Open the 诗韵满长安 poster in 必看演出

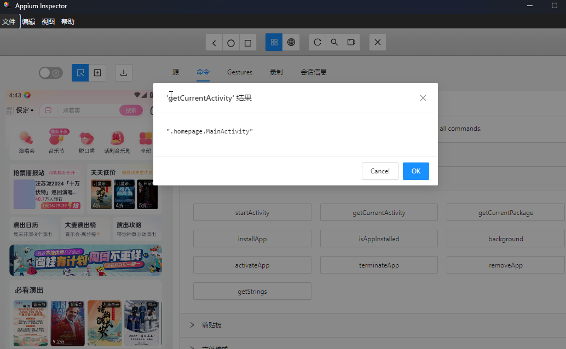click(105, 323)
